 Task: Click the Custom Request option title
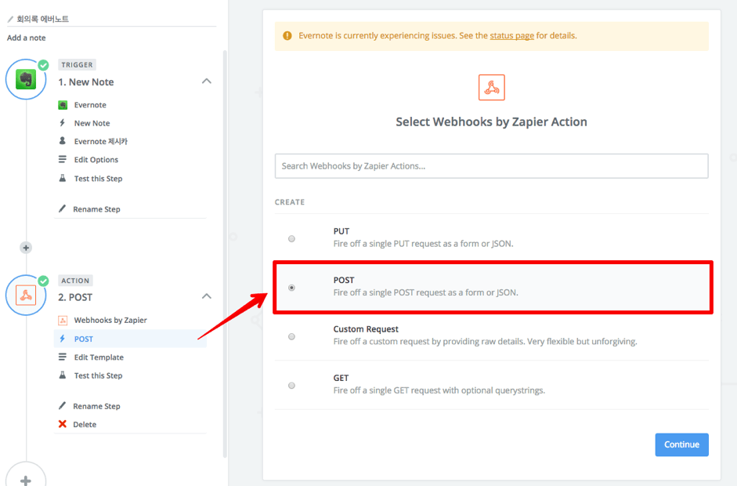tap(366, 329)
